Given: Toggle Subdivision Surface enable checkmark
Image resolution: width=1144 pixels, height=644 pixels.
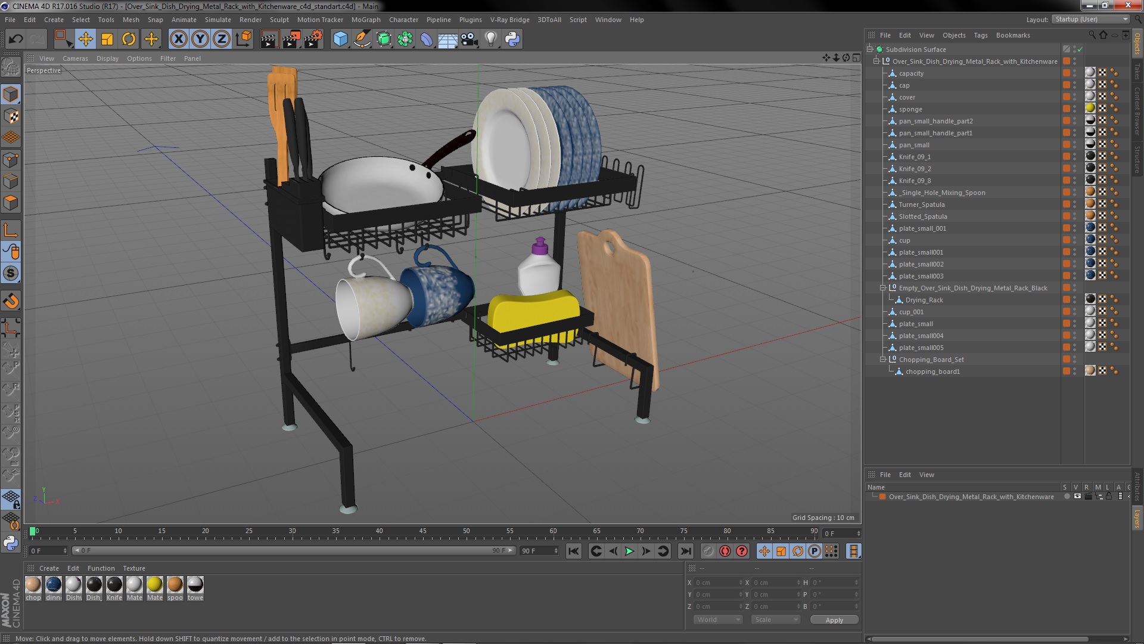Looking at the screenshot, I should [1080, 49].
